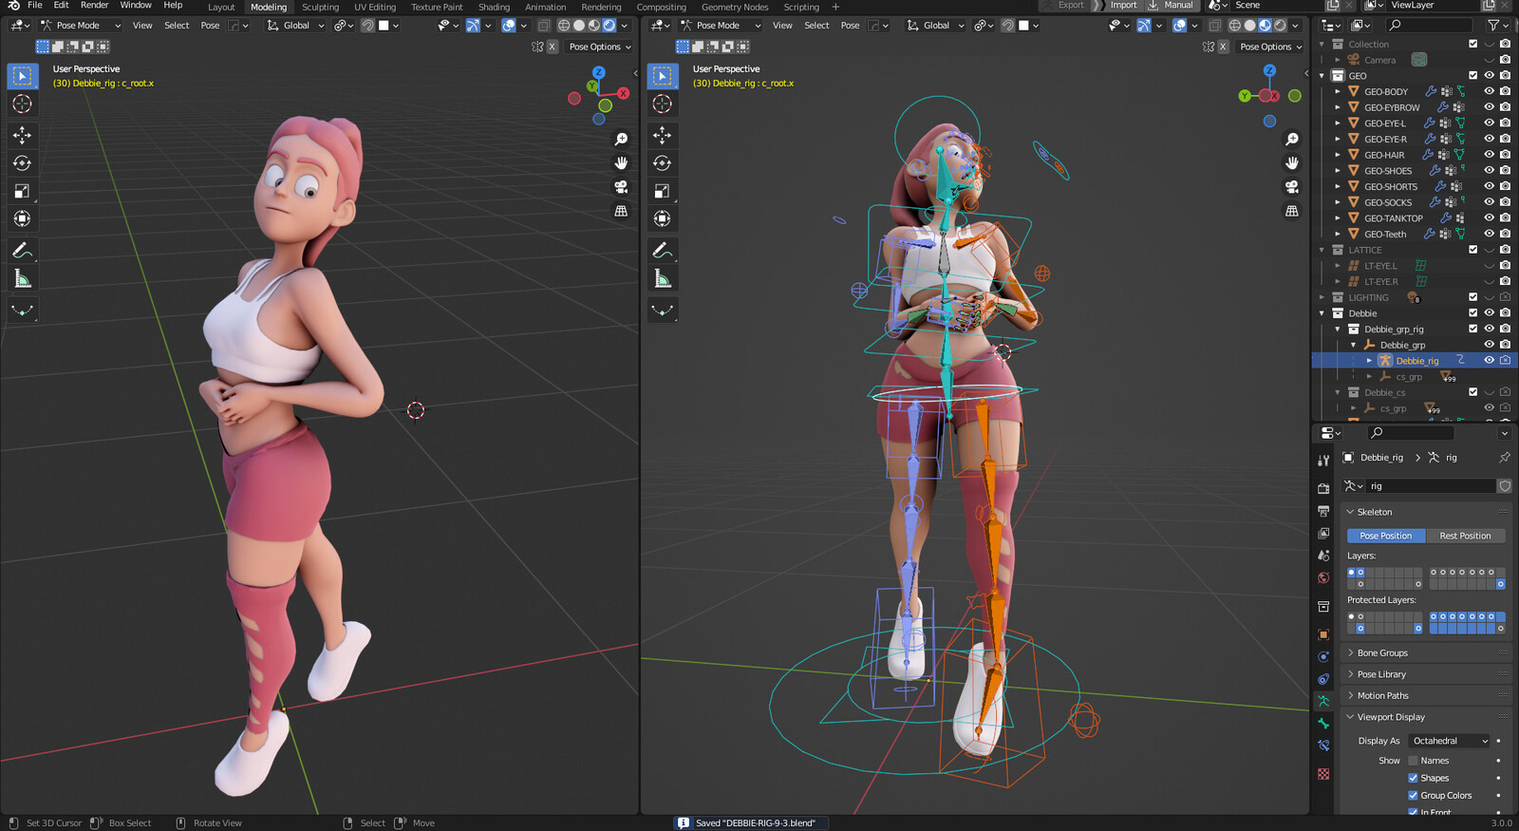This screenshot has width=1519, height=831.
Task: Select cs_grp under Debbie_grp in outliner
Action: (1409, 377)
